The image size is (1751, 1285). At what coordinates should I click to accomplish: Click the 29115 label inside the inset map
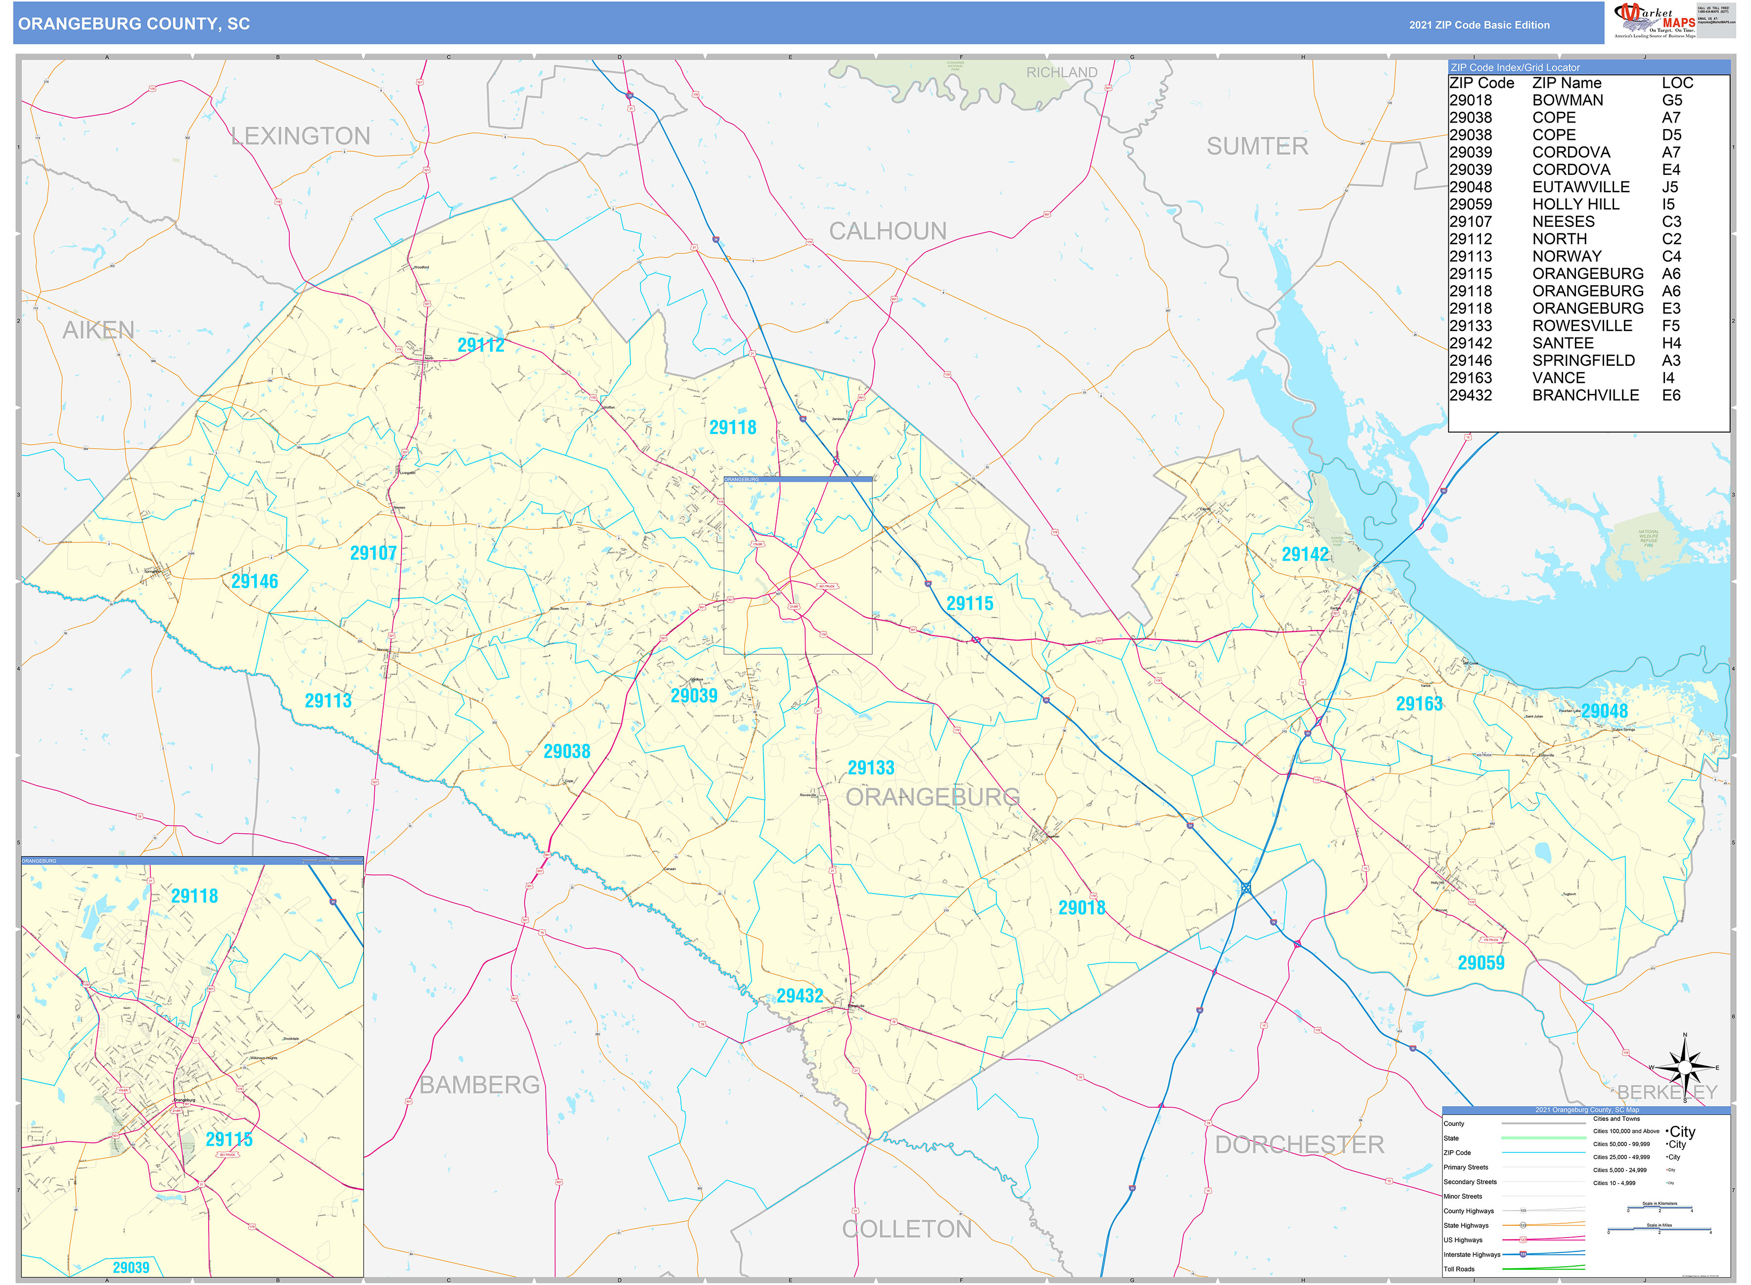pos(229,1140)
